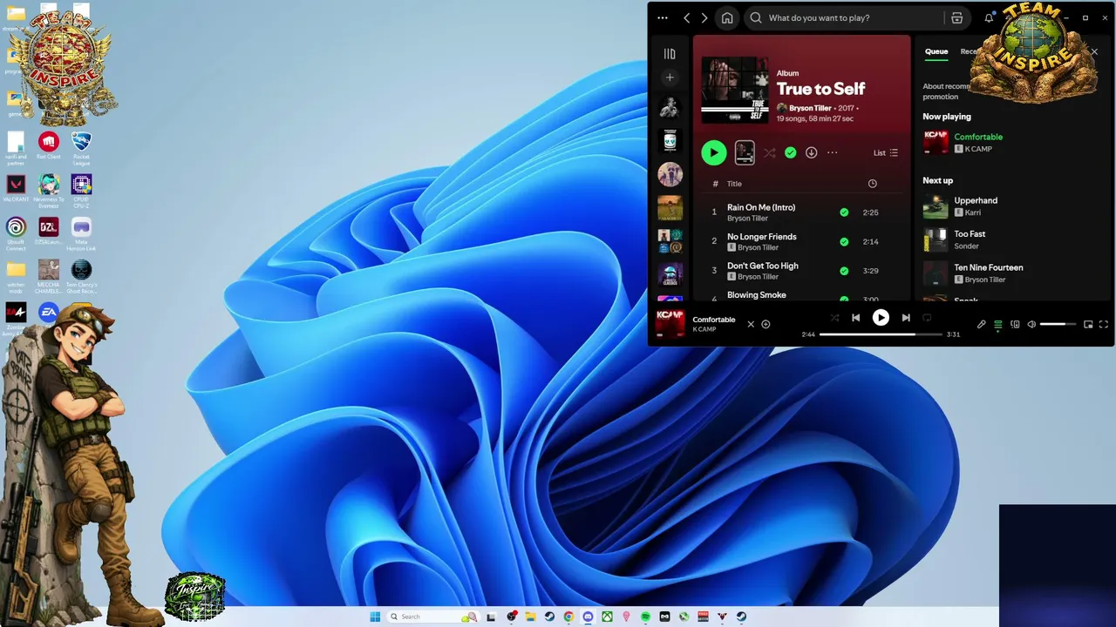
Task: Mute the Spotify volume
Action: pos(1031,325)
